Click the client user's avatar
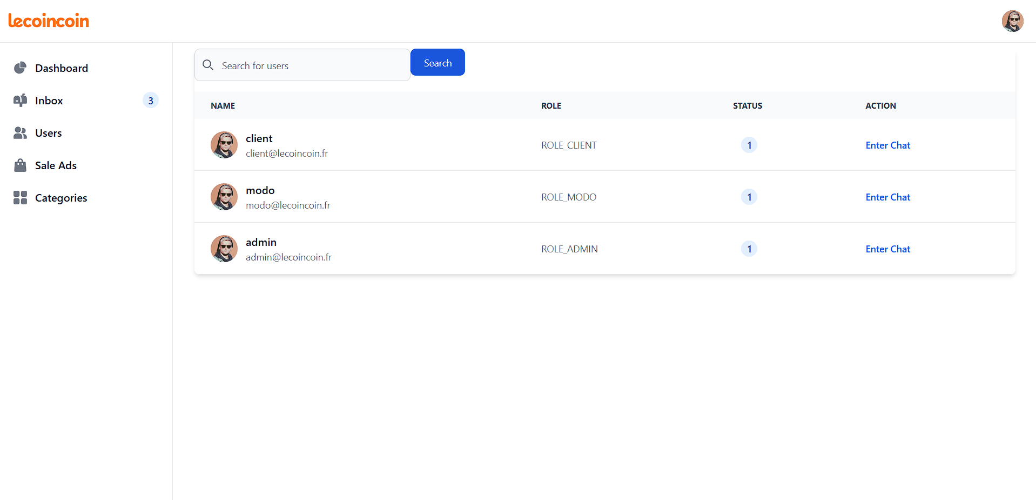This screenshot has width=1036, height=500. [x=224, y=145]
